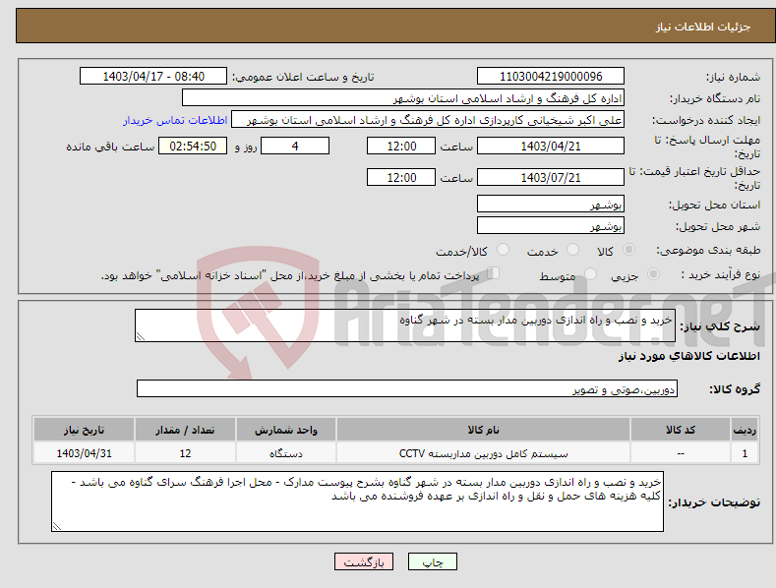Click the واحد شمارش column header
Screen dimensions: 776x588
286,430
